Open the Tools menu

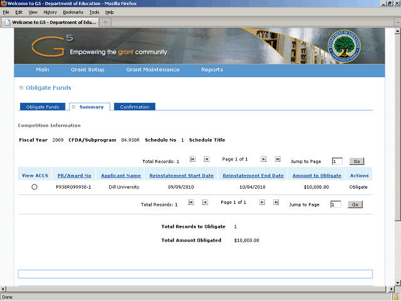[94, 13]
